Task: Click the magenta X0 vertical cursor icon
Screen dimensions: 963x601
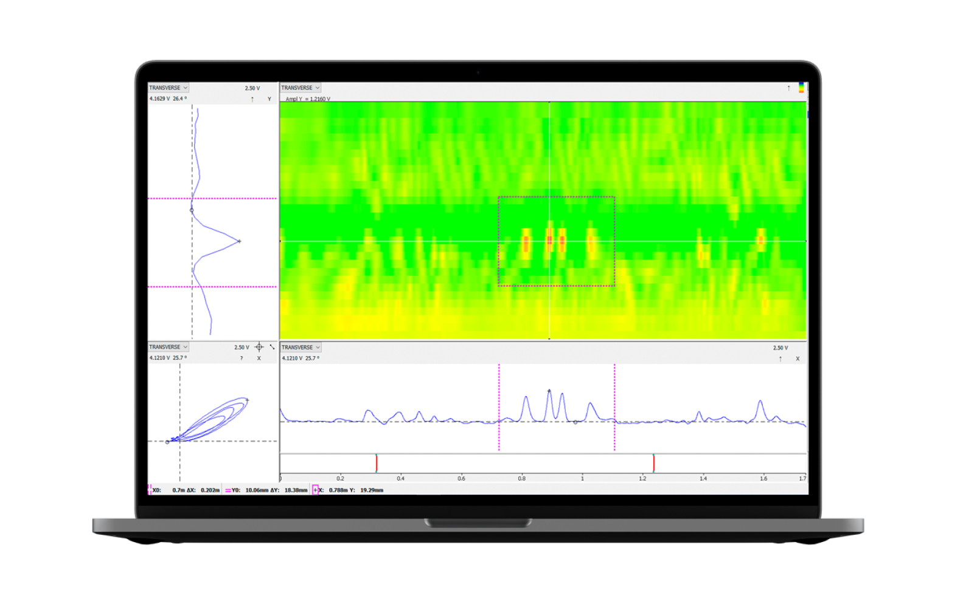Action: point(150,490)
